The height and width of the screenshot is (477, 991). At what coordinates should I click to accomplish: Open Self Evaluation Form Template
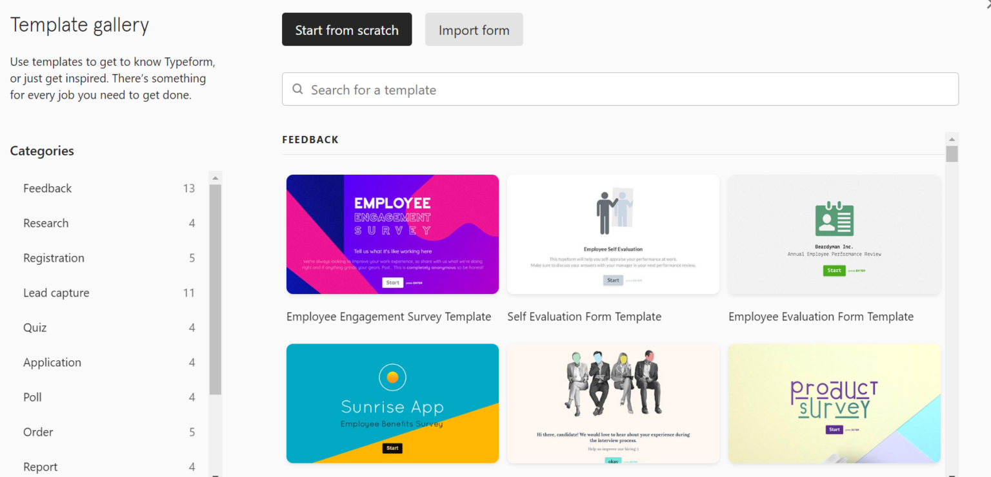click(x=613, y=234)
